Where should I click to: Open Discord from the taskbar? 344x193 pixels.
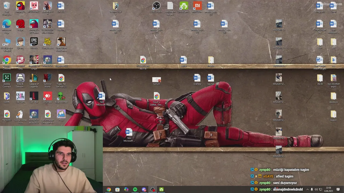pyautogui.click(x=144, y=190)
